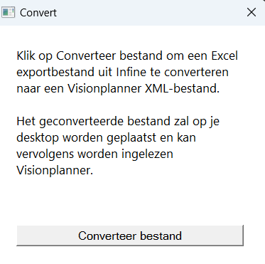Click the final Visionplanner. word at paragraph end
265x264 pixels.
(x=55, y=171)
